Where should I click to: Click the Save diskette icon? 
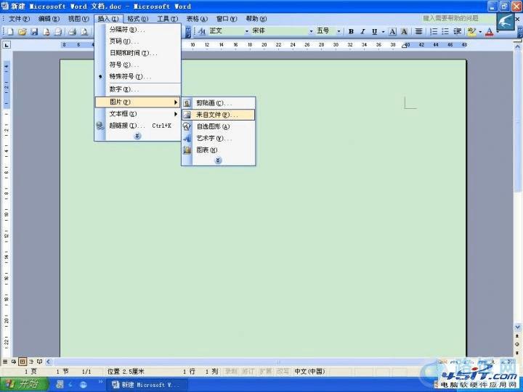34,32
